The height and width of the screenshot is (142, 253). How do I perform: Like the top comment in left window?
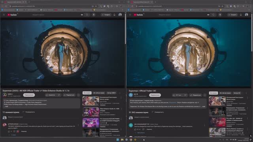[9, 131]
